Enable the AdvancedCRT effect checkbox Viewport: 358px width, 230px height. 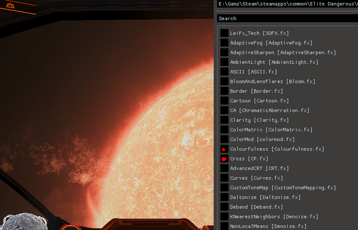point(224,168)
